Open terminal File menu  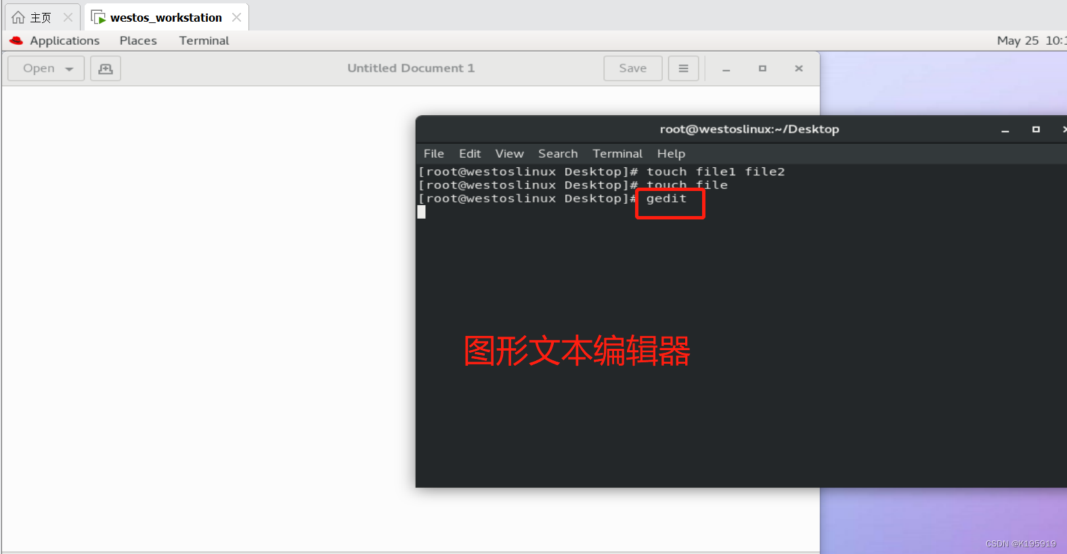coord(434,154)
